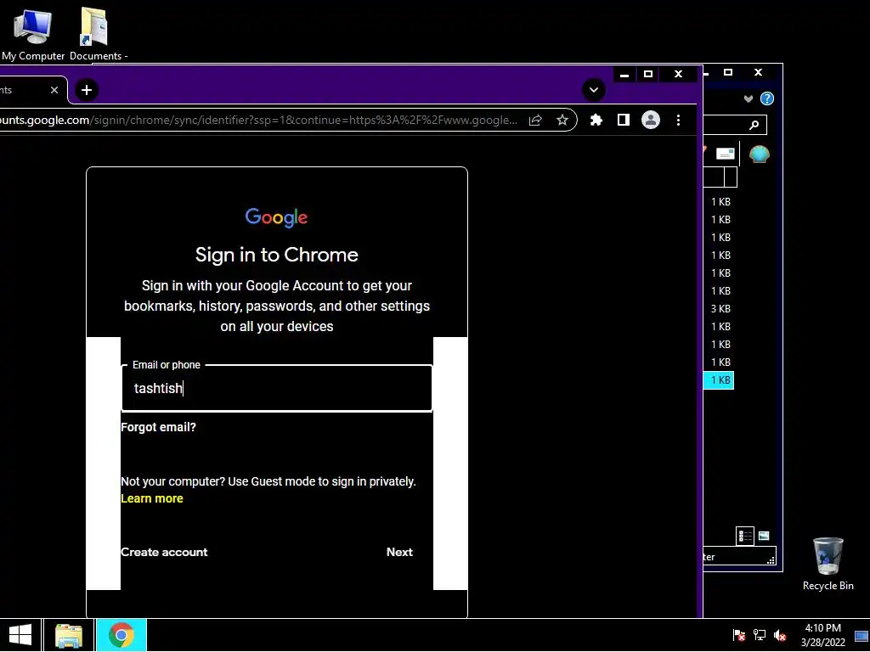The image size is (870, 652).
Task: Open the Learn more link
Action: 152,498
